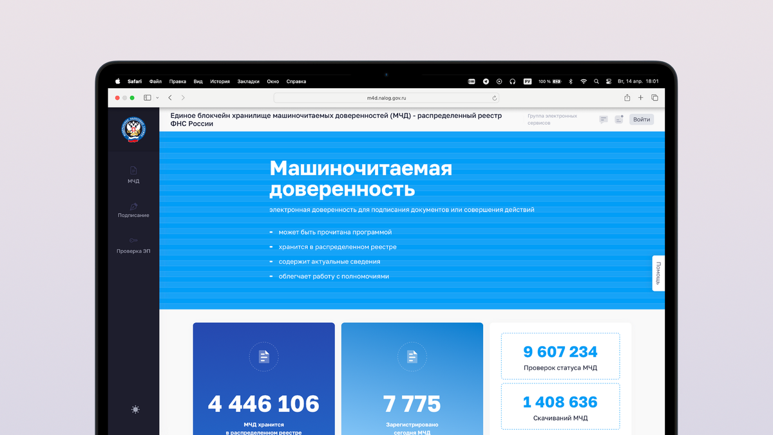Click the headphones icon in menu bar
This screenshot has height=435, width=773.
[513, 82]
